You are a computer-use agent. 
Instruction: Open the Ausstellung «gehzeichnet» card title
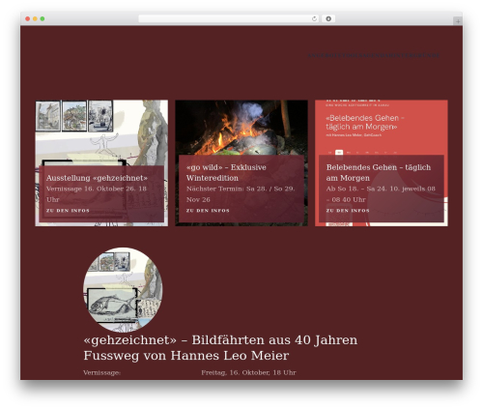[97, 178]
